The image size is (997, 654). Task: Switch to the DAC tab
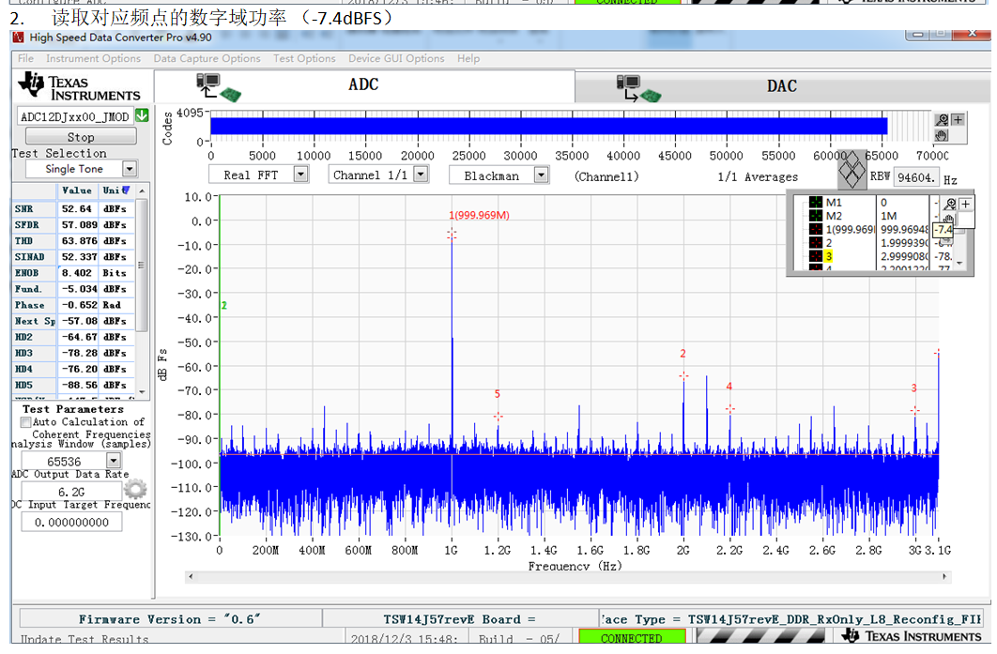tap(783, 87)
